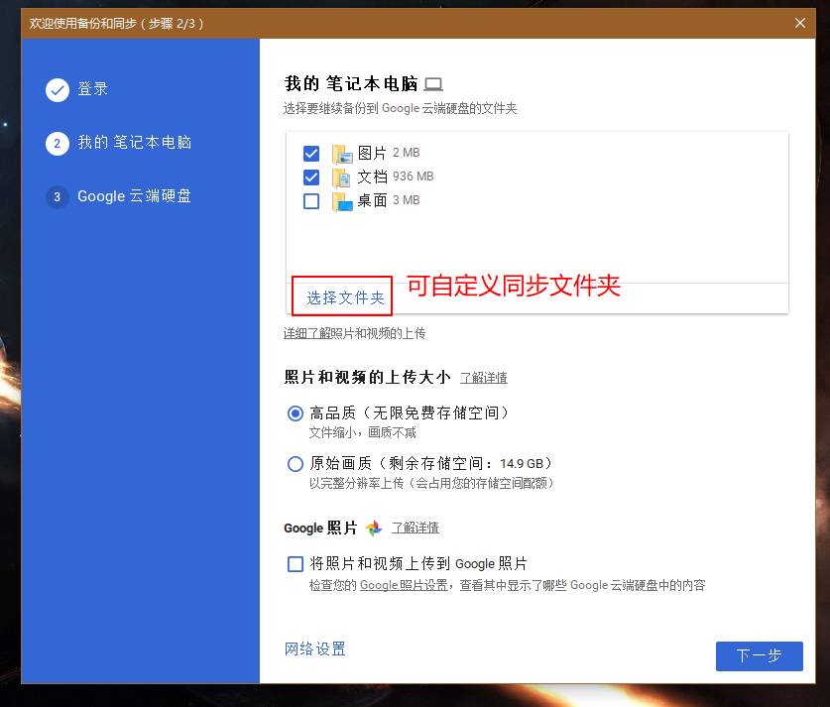Click the Google Photos pinwheel icon
This screenshot has width=830, height=707.
coord(374,528)
